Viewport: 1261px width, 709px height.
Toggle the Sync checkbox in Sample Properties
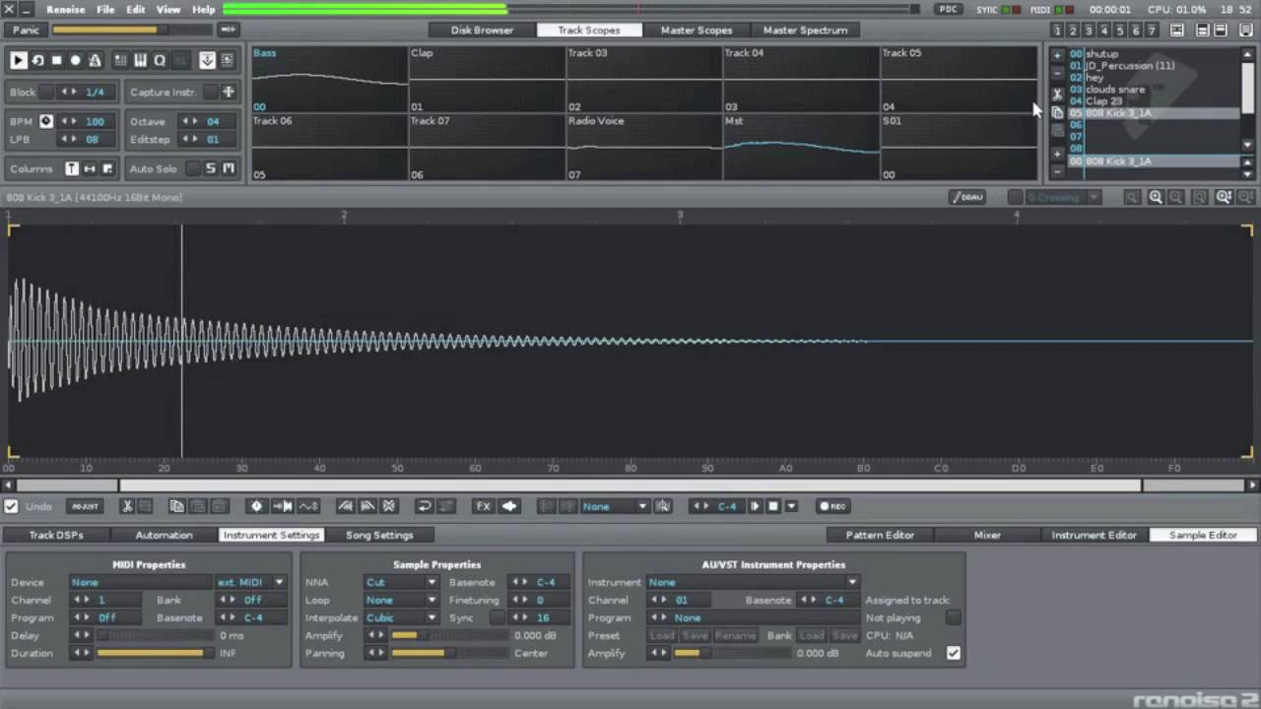coord(498,617)
